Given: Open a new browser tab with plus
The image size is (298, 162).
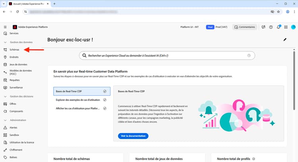Looking at the screenshot, I should point(54,4).
